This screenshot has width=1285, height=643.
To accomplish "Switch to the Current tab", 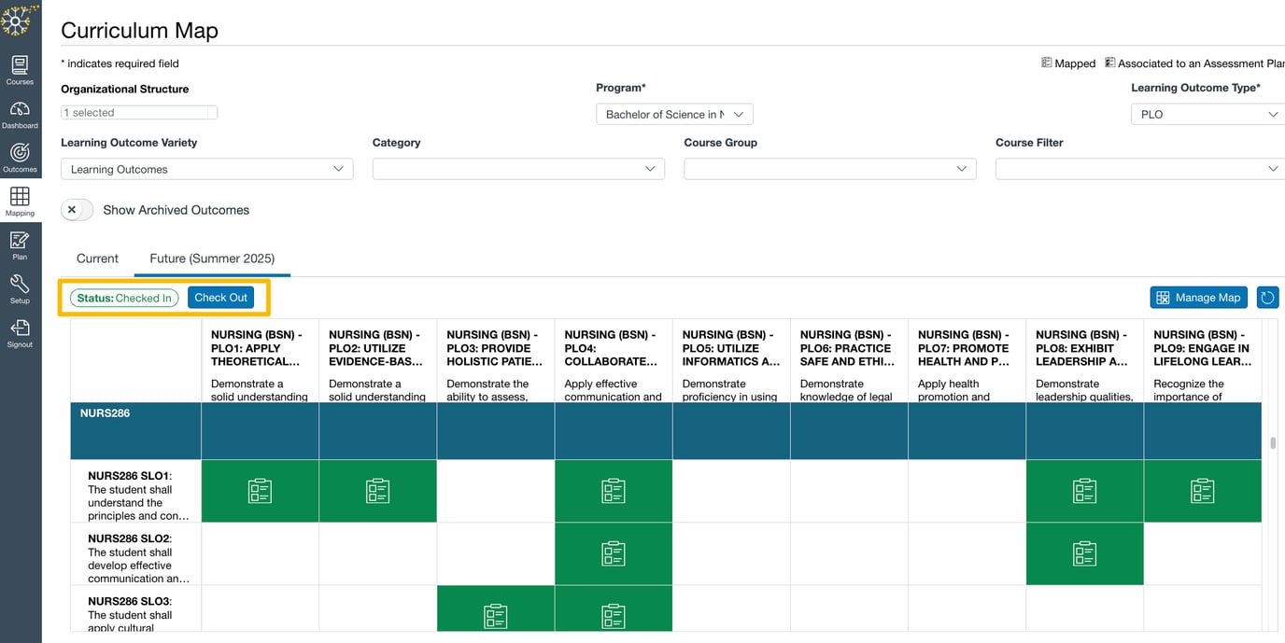I will tap(97, 258).
